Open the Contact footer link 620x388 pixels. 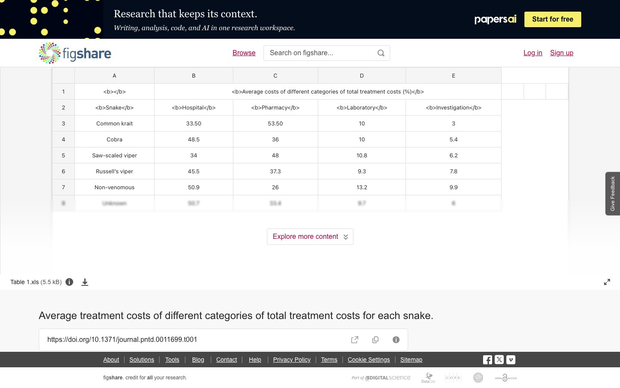coord(226,360)
